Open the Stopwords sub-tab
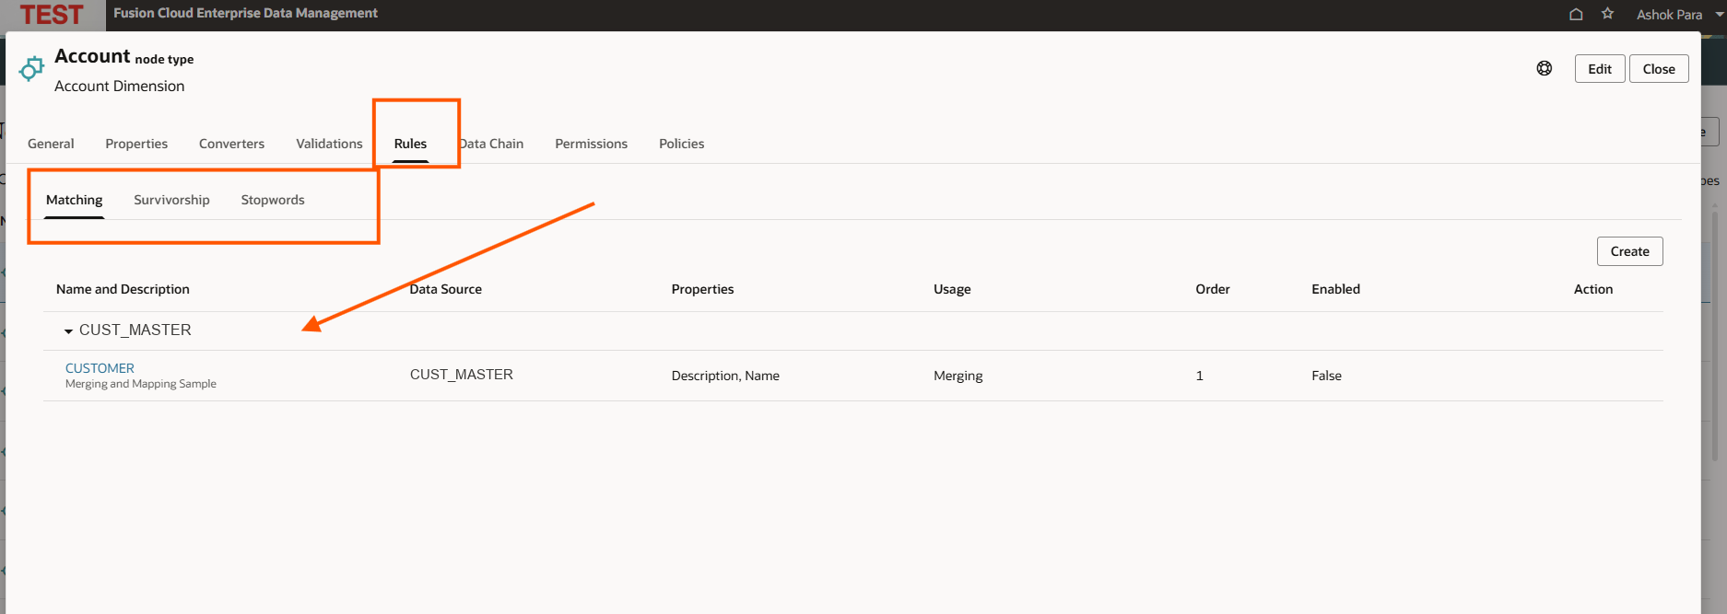 click(273, 200)
